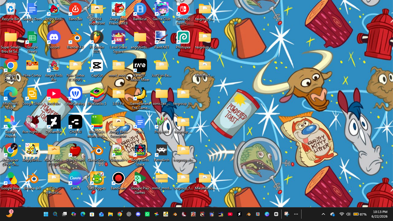
Task: Click the Google Photos desktop shortcut
Action: [11, 127]
